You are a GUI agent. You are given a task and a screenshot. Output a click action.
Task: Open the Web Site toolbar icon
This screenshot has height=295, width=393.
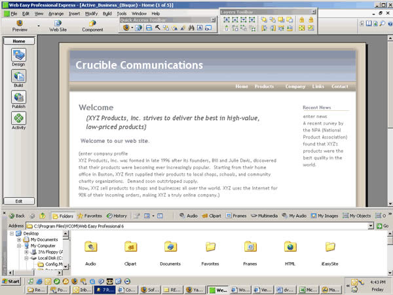[58, 23]
